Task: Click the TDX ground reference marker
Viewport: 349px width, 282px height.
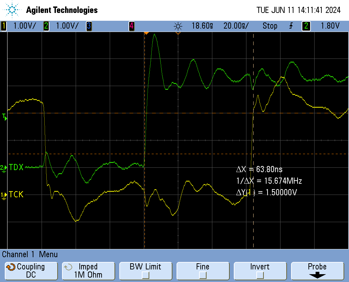Action: point(3,167)
